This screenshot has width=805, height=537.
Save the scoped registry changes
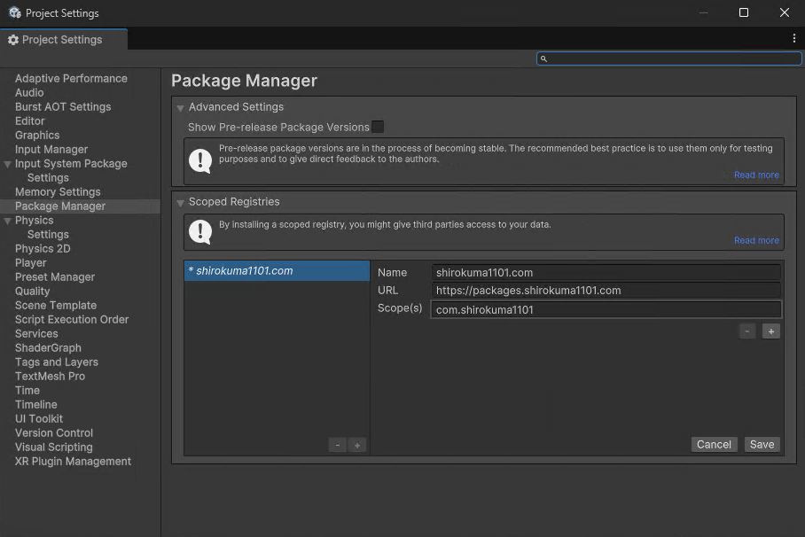click(x=762, y=445)
